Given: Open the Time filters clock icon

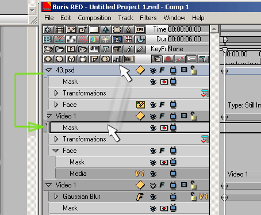Looking at the screenshot, I should click(x=140, y=39).
